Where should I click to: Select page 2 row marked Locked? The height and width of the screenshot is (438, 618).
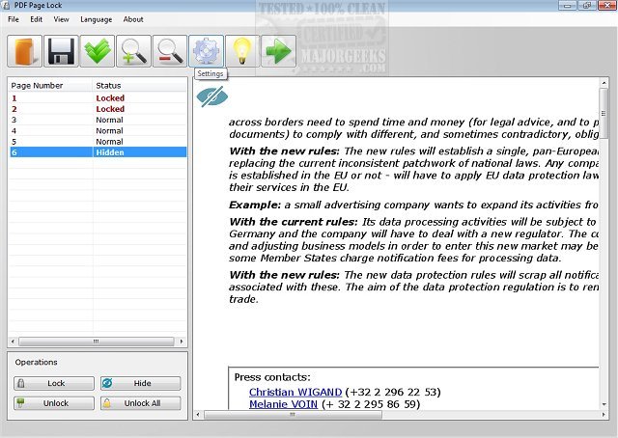pos(98,109)
